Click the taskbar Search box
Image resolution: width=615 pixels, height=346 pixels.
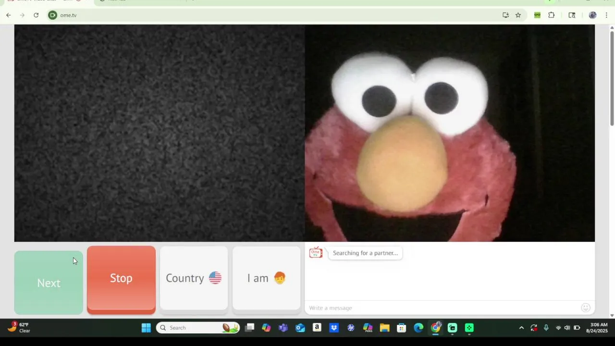coord(197,328)
